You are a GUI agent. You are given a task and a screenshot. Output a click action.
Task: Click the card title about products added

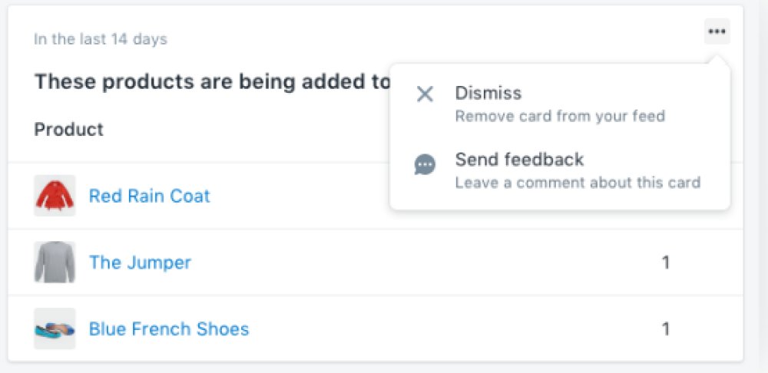(x=212, y=82)
